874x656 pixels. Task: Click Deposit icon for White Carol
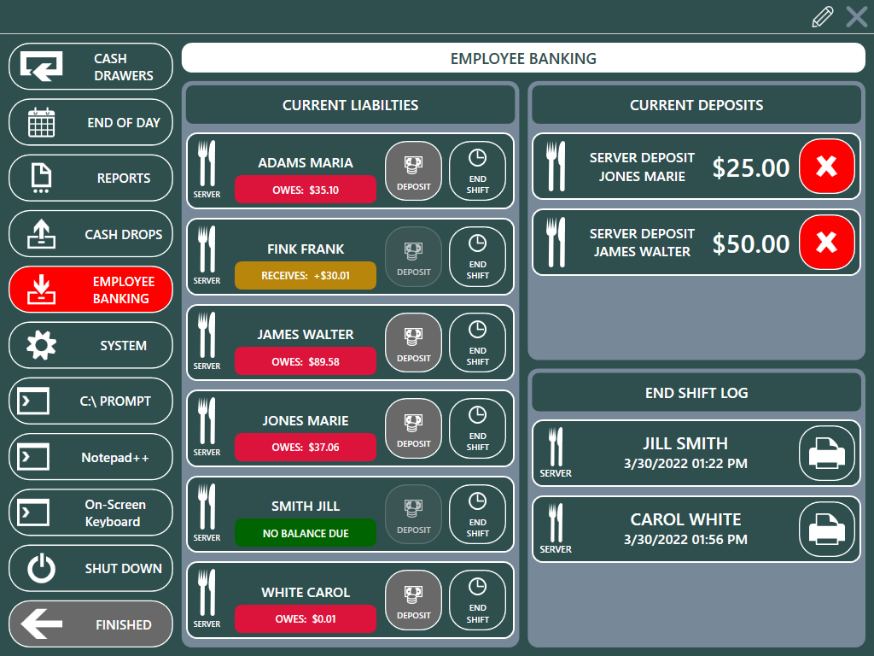413,599
